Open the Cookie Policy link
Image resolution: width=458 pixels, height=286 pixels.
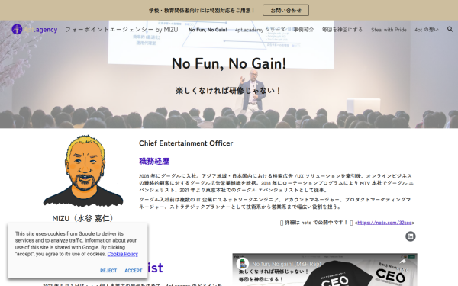coord(122,254)
